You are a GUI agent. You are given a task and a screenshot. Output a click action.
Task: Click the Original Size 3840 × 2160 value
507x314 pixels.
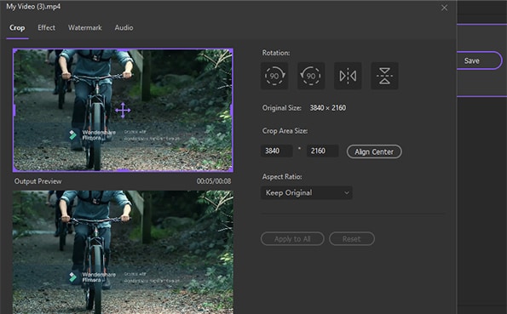pyautogui.click(x=328, y=108)
